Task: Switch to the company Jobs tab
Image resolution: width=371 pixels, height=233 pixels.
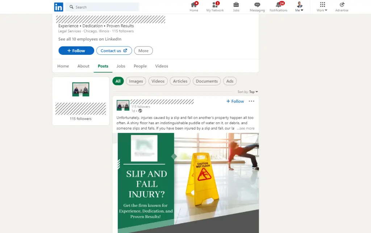Action: [x=121, y=66]
